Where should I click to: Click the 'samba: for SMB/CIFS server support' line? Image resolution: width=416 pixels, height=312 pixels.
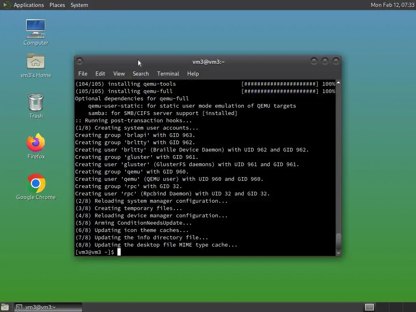coord(162,113)
